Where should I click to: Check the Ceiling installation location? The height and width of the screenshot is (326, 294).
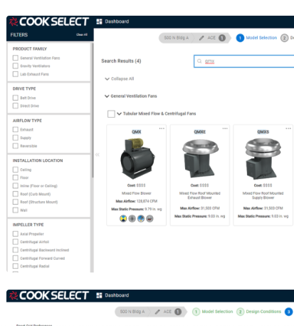(x=16, y=170)
